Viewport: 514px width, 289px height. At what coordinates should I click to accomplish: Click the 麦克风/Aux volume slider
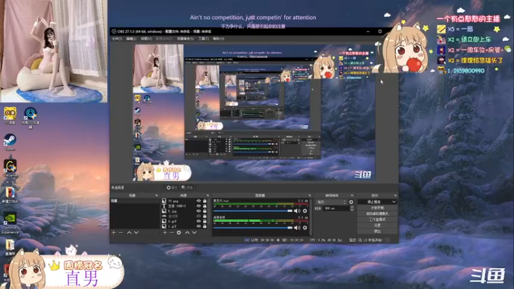click(253, 211)
